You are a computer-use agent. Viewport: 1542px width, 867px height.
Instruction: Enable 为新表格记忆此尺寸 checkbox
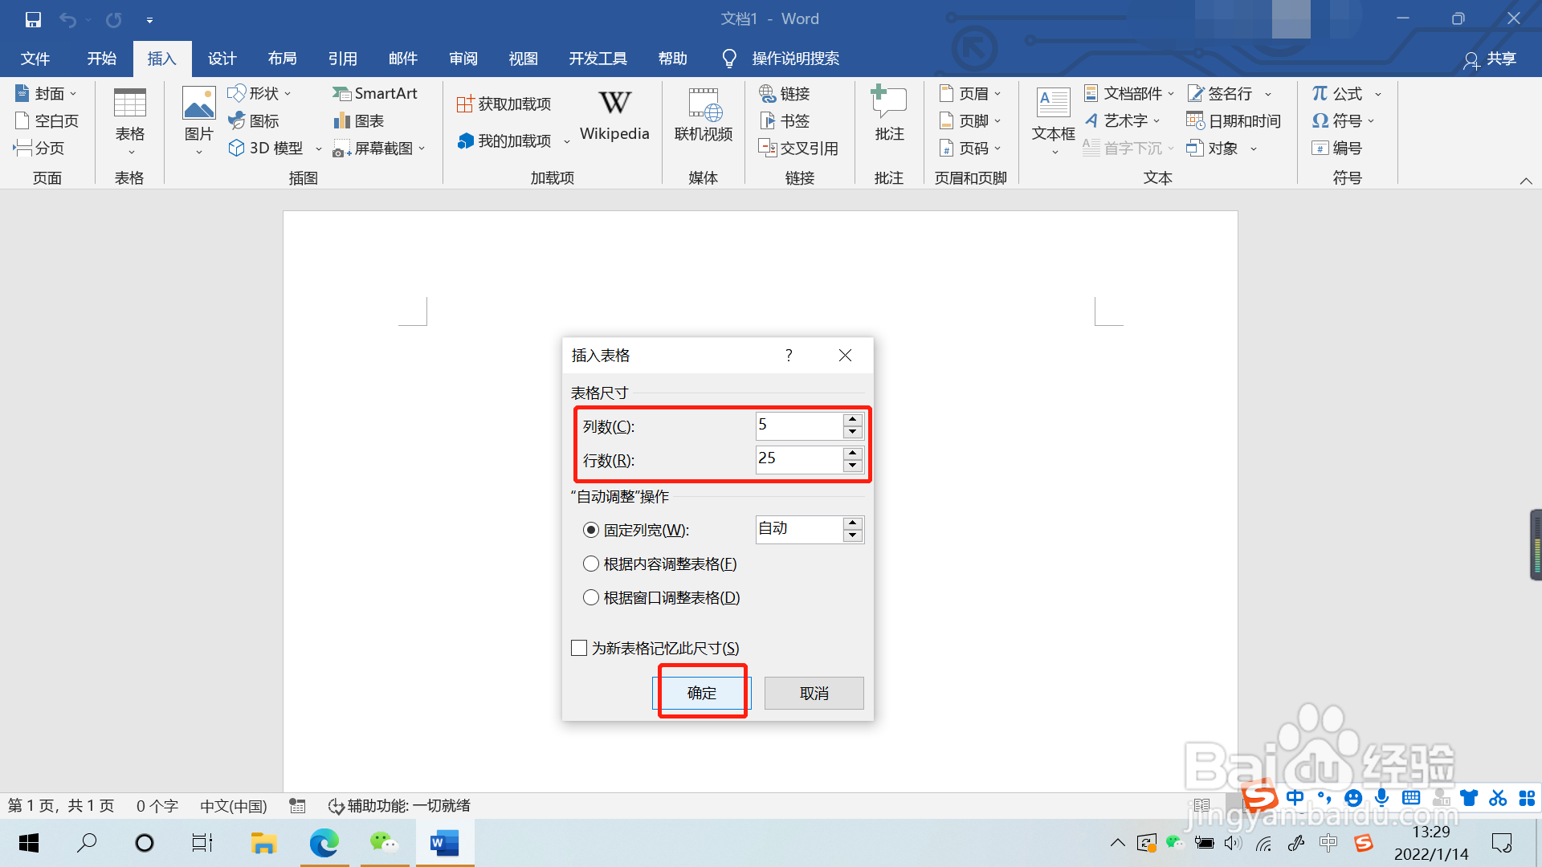click(x=579, y=648)
